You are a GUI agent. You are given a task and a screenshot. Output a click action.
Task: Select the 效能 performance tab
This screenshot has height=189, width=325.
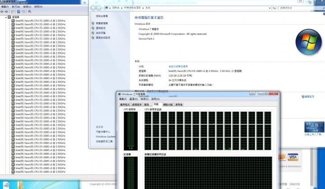(x=156, y=104)
